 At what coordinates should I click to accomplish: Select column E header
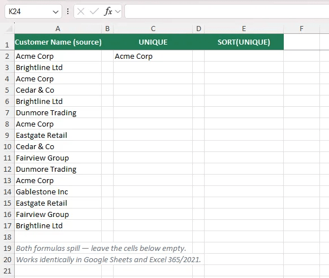click(244, 28)
